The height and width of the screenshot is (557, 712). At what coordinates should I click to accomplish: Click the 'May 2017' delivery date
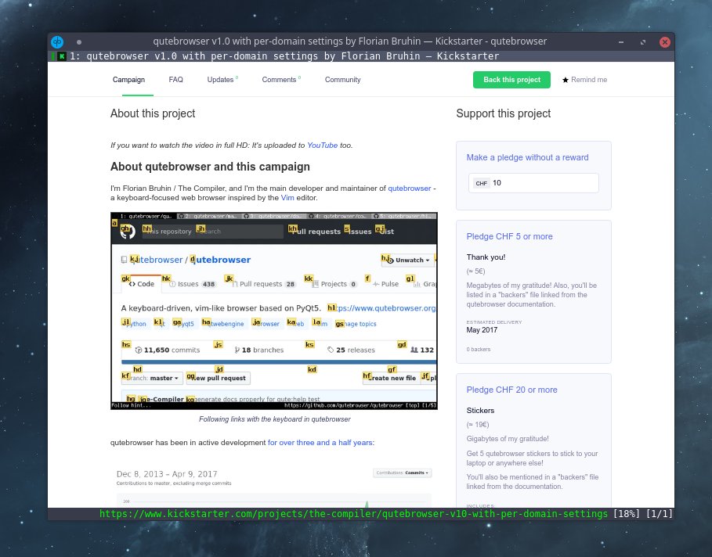click(x=482, y=330)
